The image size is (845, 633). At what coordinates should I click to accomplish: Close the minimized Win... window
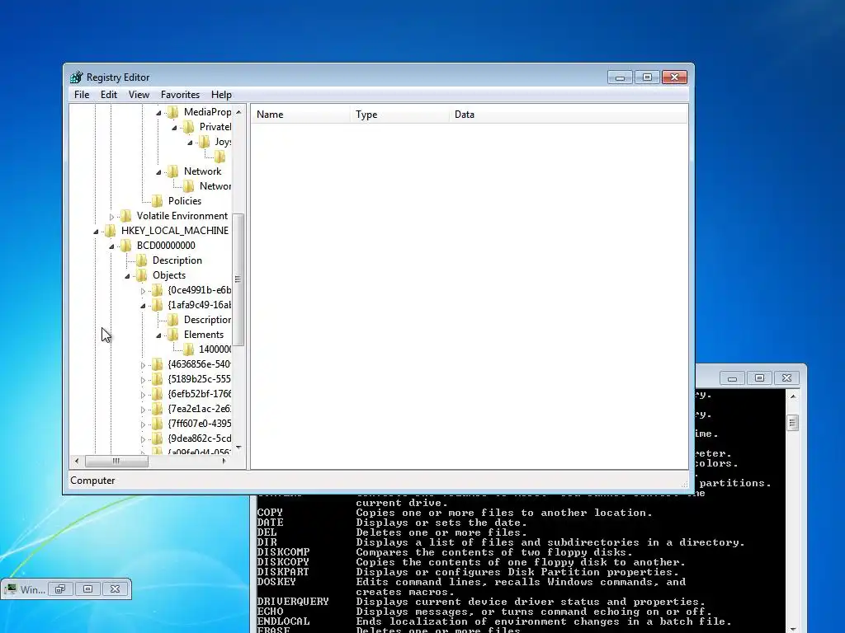[x=116, y=589]
